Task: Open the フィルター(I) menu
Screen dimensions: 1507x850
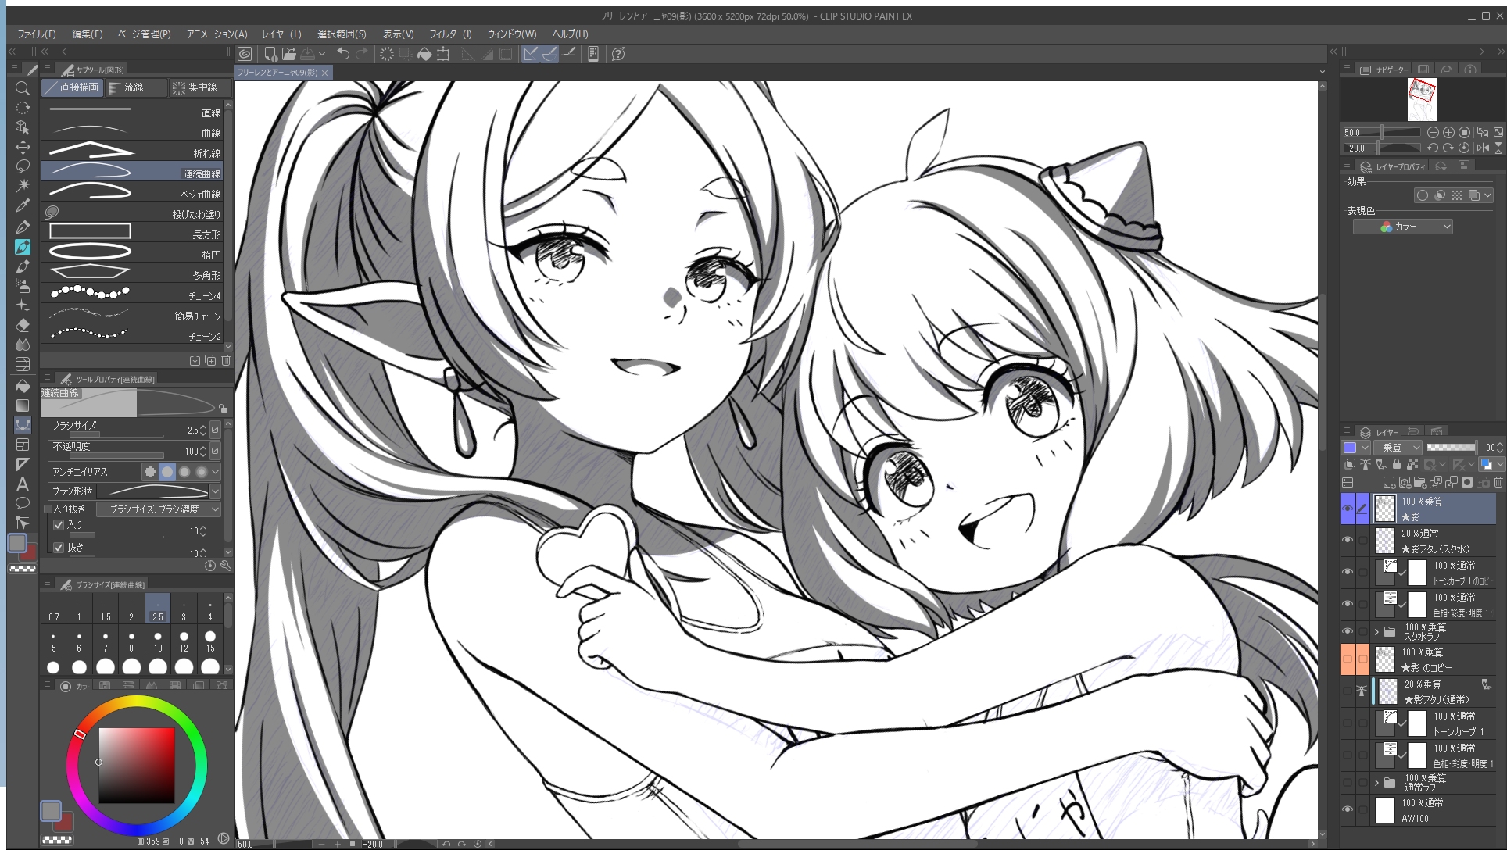Action: 450,34
